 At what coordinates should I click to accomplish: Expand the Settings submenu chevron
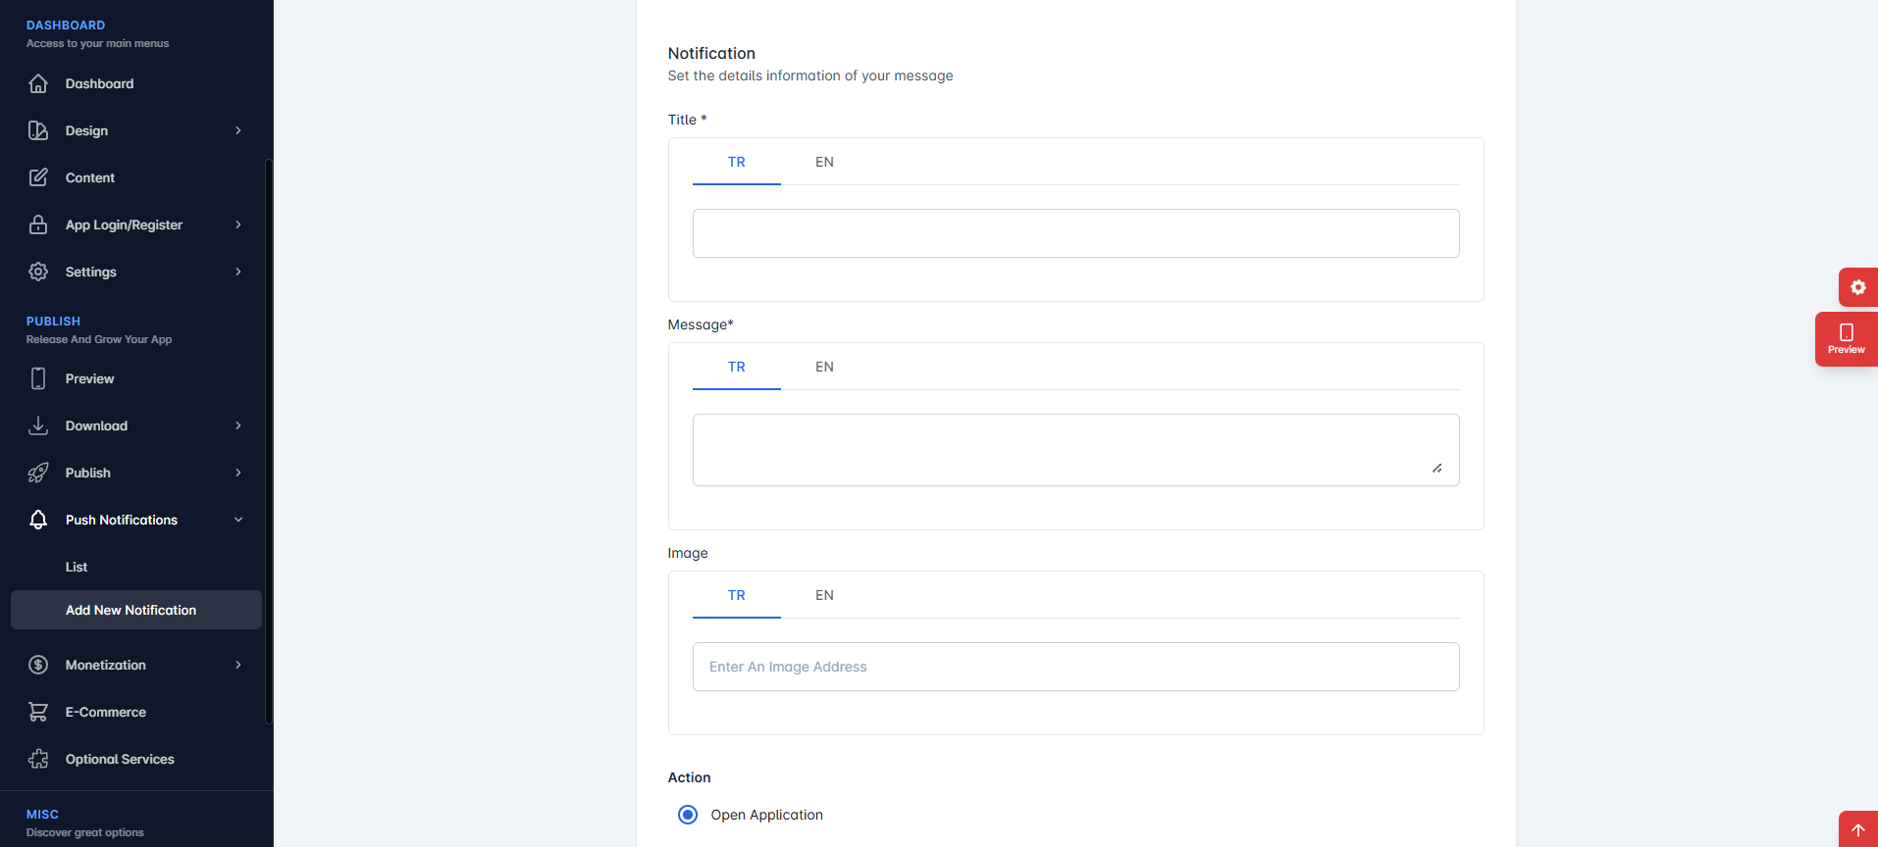(x=238, y=272)
